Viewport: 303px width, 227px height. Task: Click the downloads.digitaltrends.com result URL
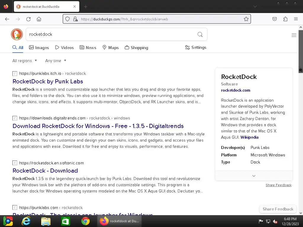[x=75, y=118]
